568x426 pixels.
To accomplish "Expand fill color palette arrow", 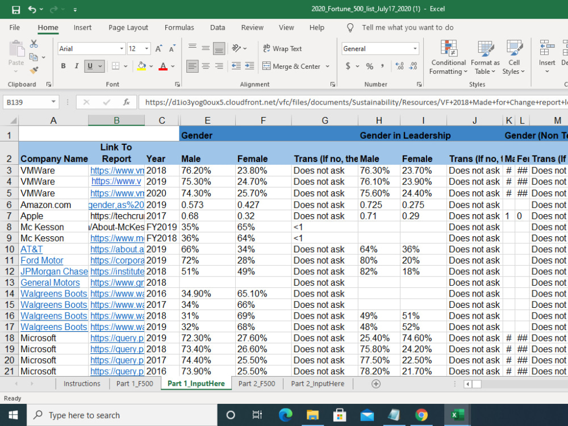I will (151, 66).
